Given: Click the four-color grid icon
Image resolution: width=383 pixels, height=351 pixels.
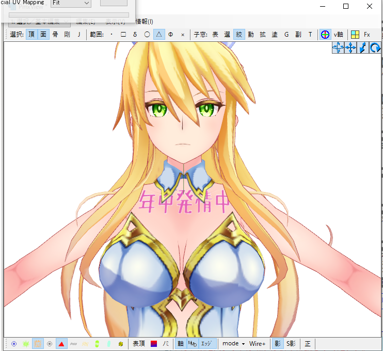Looking at the screenshot, I should tap(355, 35).
